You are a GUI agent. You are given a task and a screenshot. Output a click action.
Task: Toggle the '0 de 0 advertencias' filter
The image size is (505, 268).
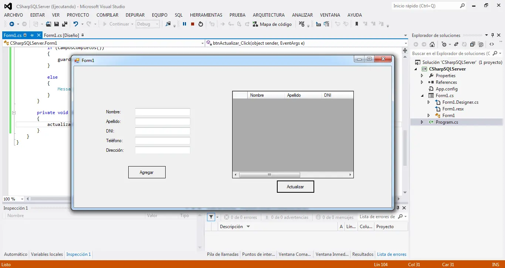[287, 217]
